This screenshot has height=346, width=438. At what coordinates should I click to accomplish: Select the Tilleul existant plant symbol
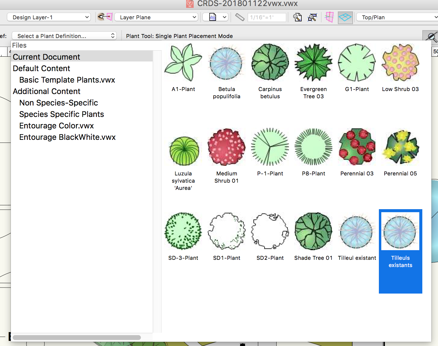[357, 231]
